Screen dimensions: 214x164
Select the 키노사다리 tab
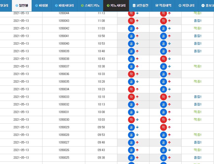(116, 6)
